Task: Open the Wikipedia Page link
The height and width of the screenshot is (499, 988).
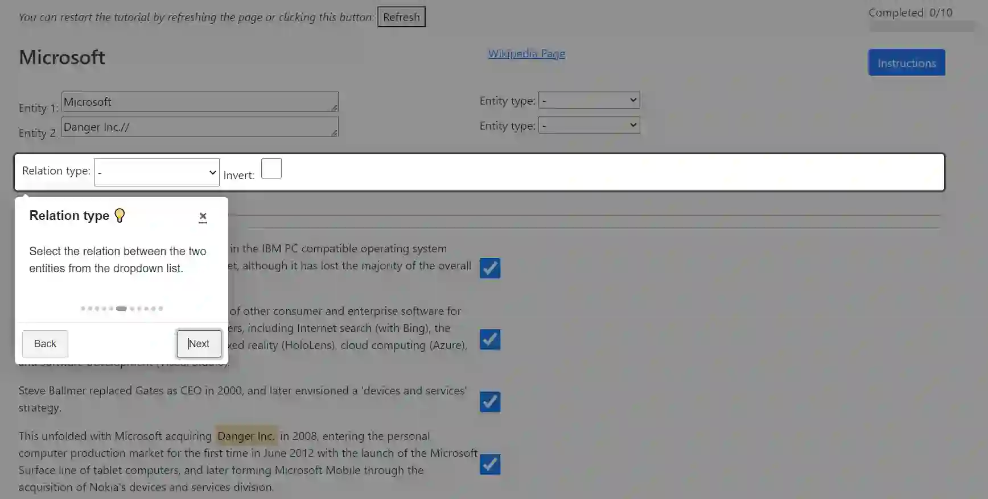Action: coord(526,53)
